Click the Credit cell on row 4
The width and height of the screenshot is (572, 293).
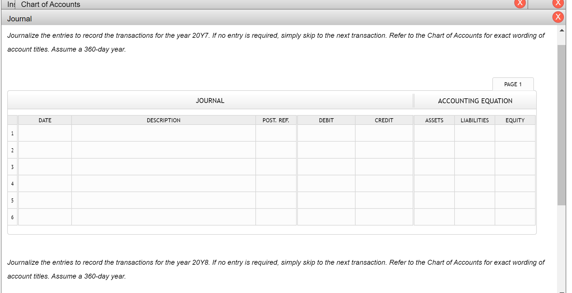(384, 183)
